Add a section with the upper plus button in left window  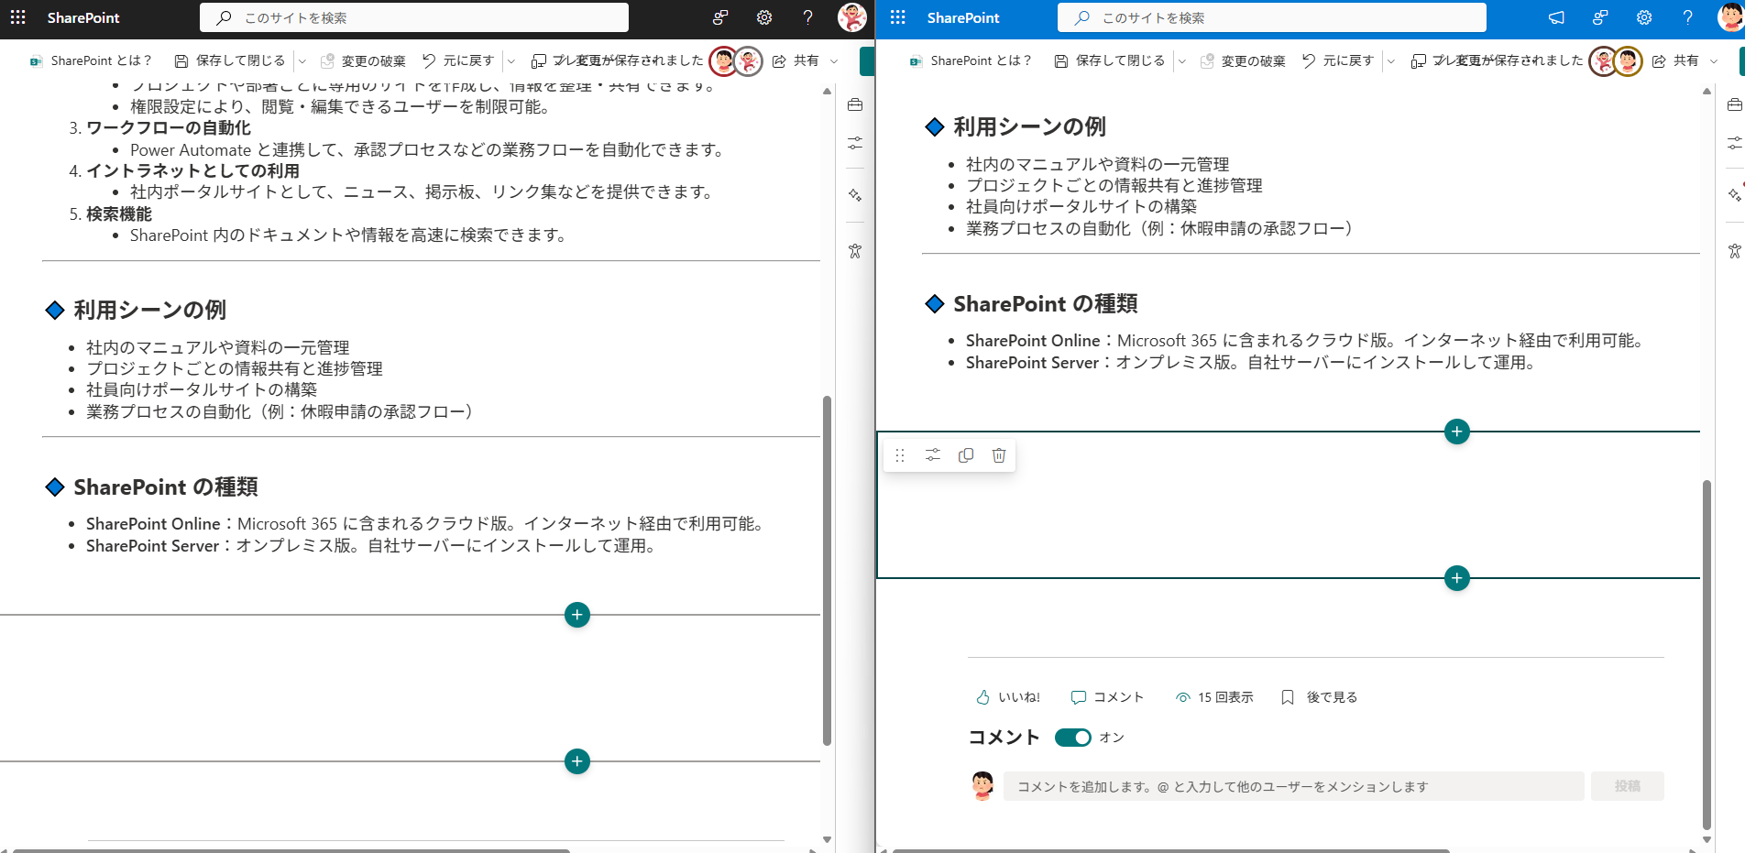coord(577,615)
